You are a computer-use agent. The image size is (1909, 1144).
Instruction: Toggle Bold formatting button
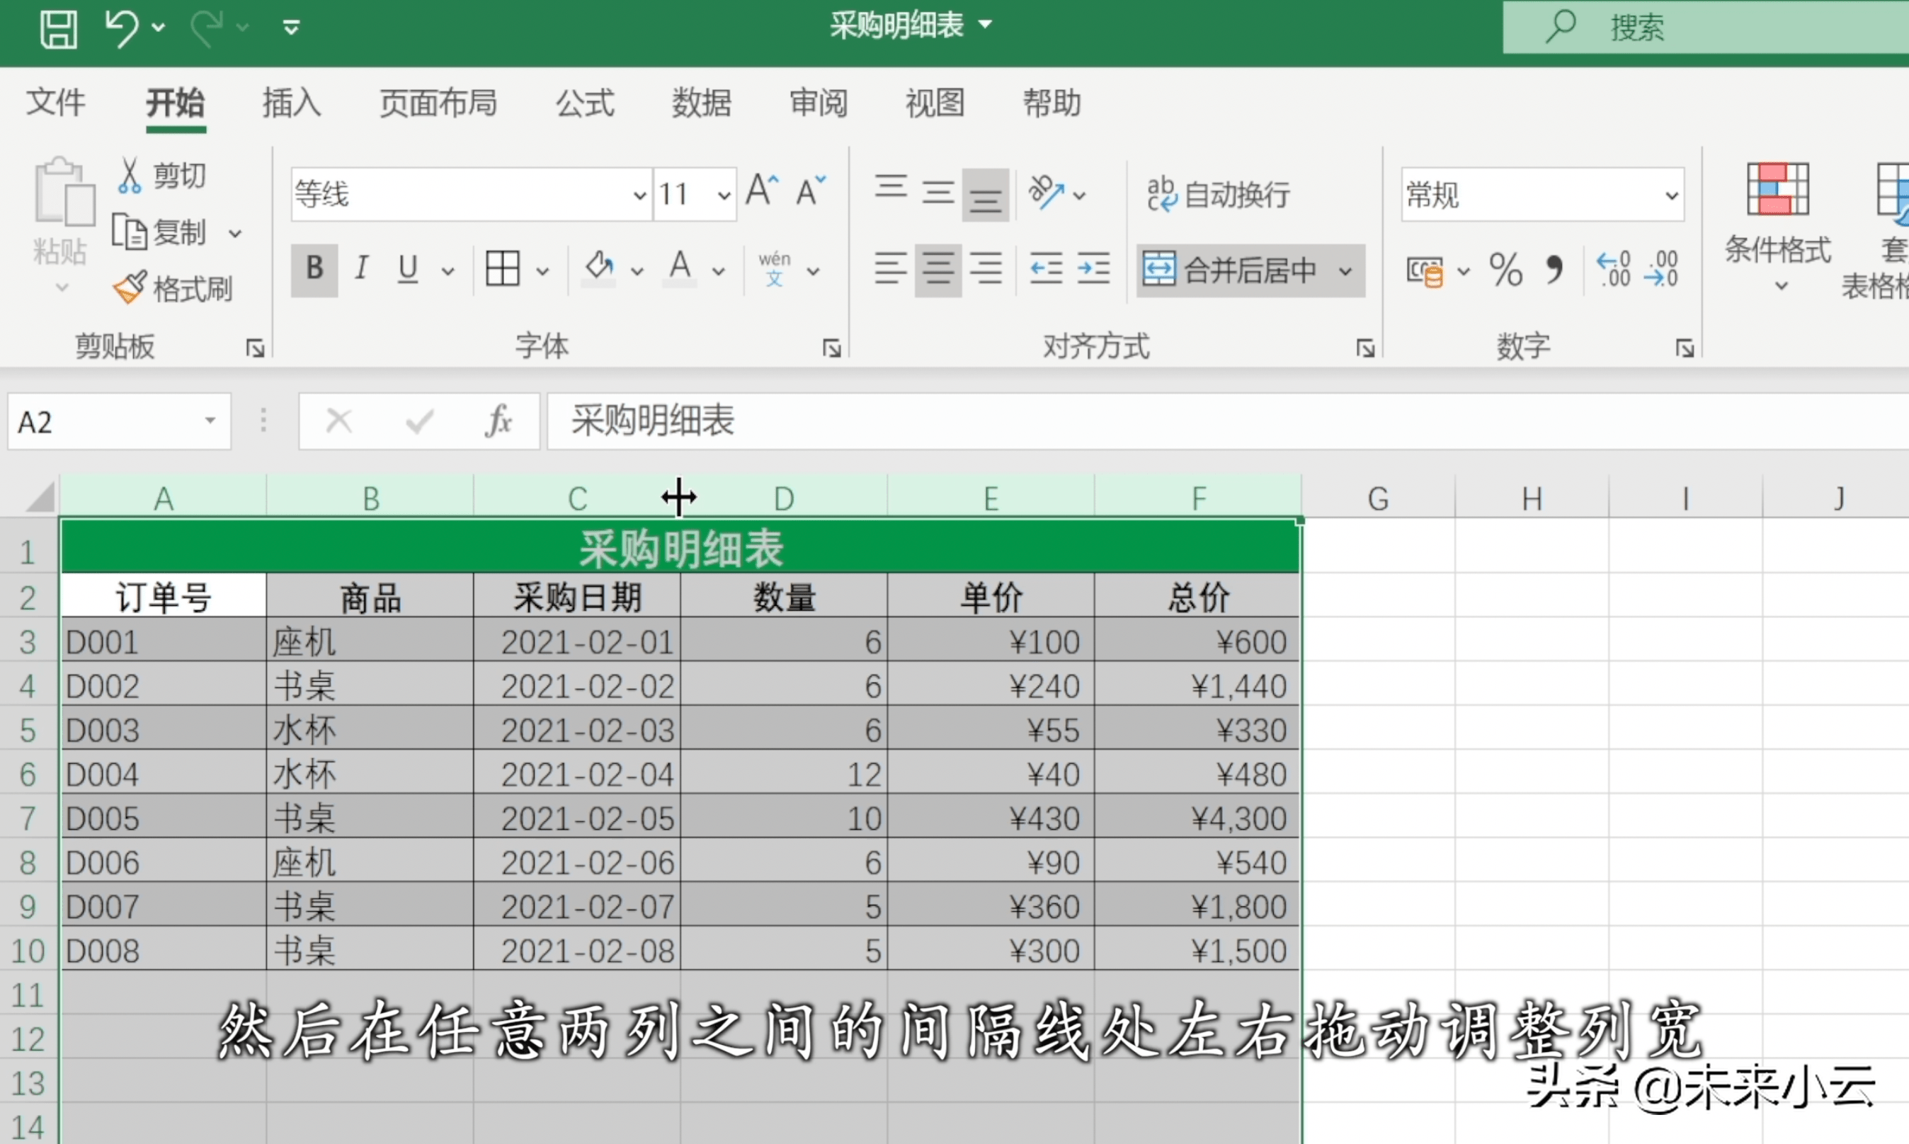pyautogui.click(x=314, y=269)
